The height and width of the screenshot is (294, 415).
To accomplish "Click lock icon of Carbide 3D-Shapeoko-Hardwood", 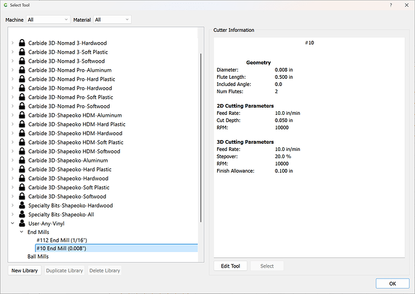I will pos(22,178).
